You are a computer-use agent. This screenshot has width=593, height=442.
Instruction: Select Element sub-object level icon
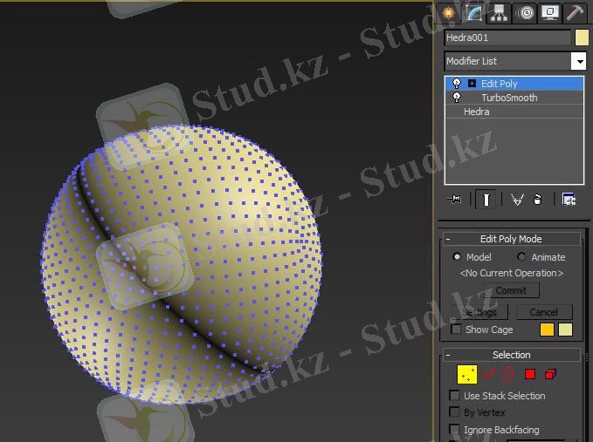pyautogui.click(x=550, y=375)
